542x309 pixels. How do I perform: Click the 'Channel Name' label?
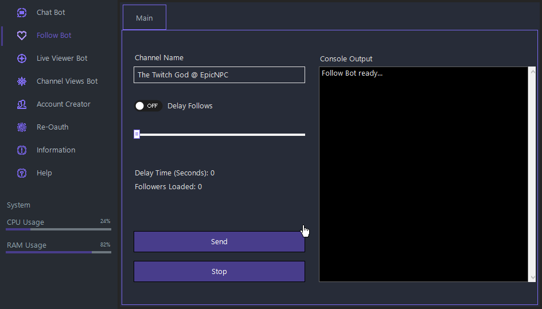(159, 58)
